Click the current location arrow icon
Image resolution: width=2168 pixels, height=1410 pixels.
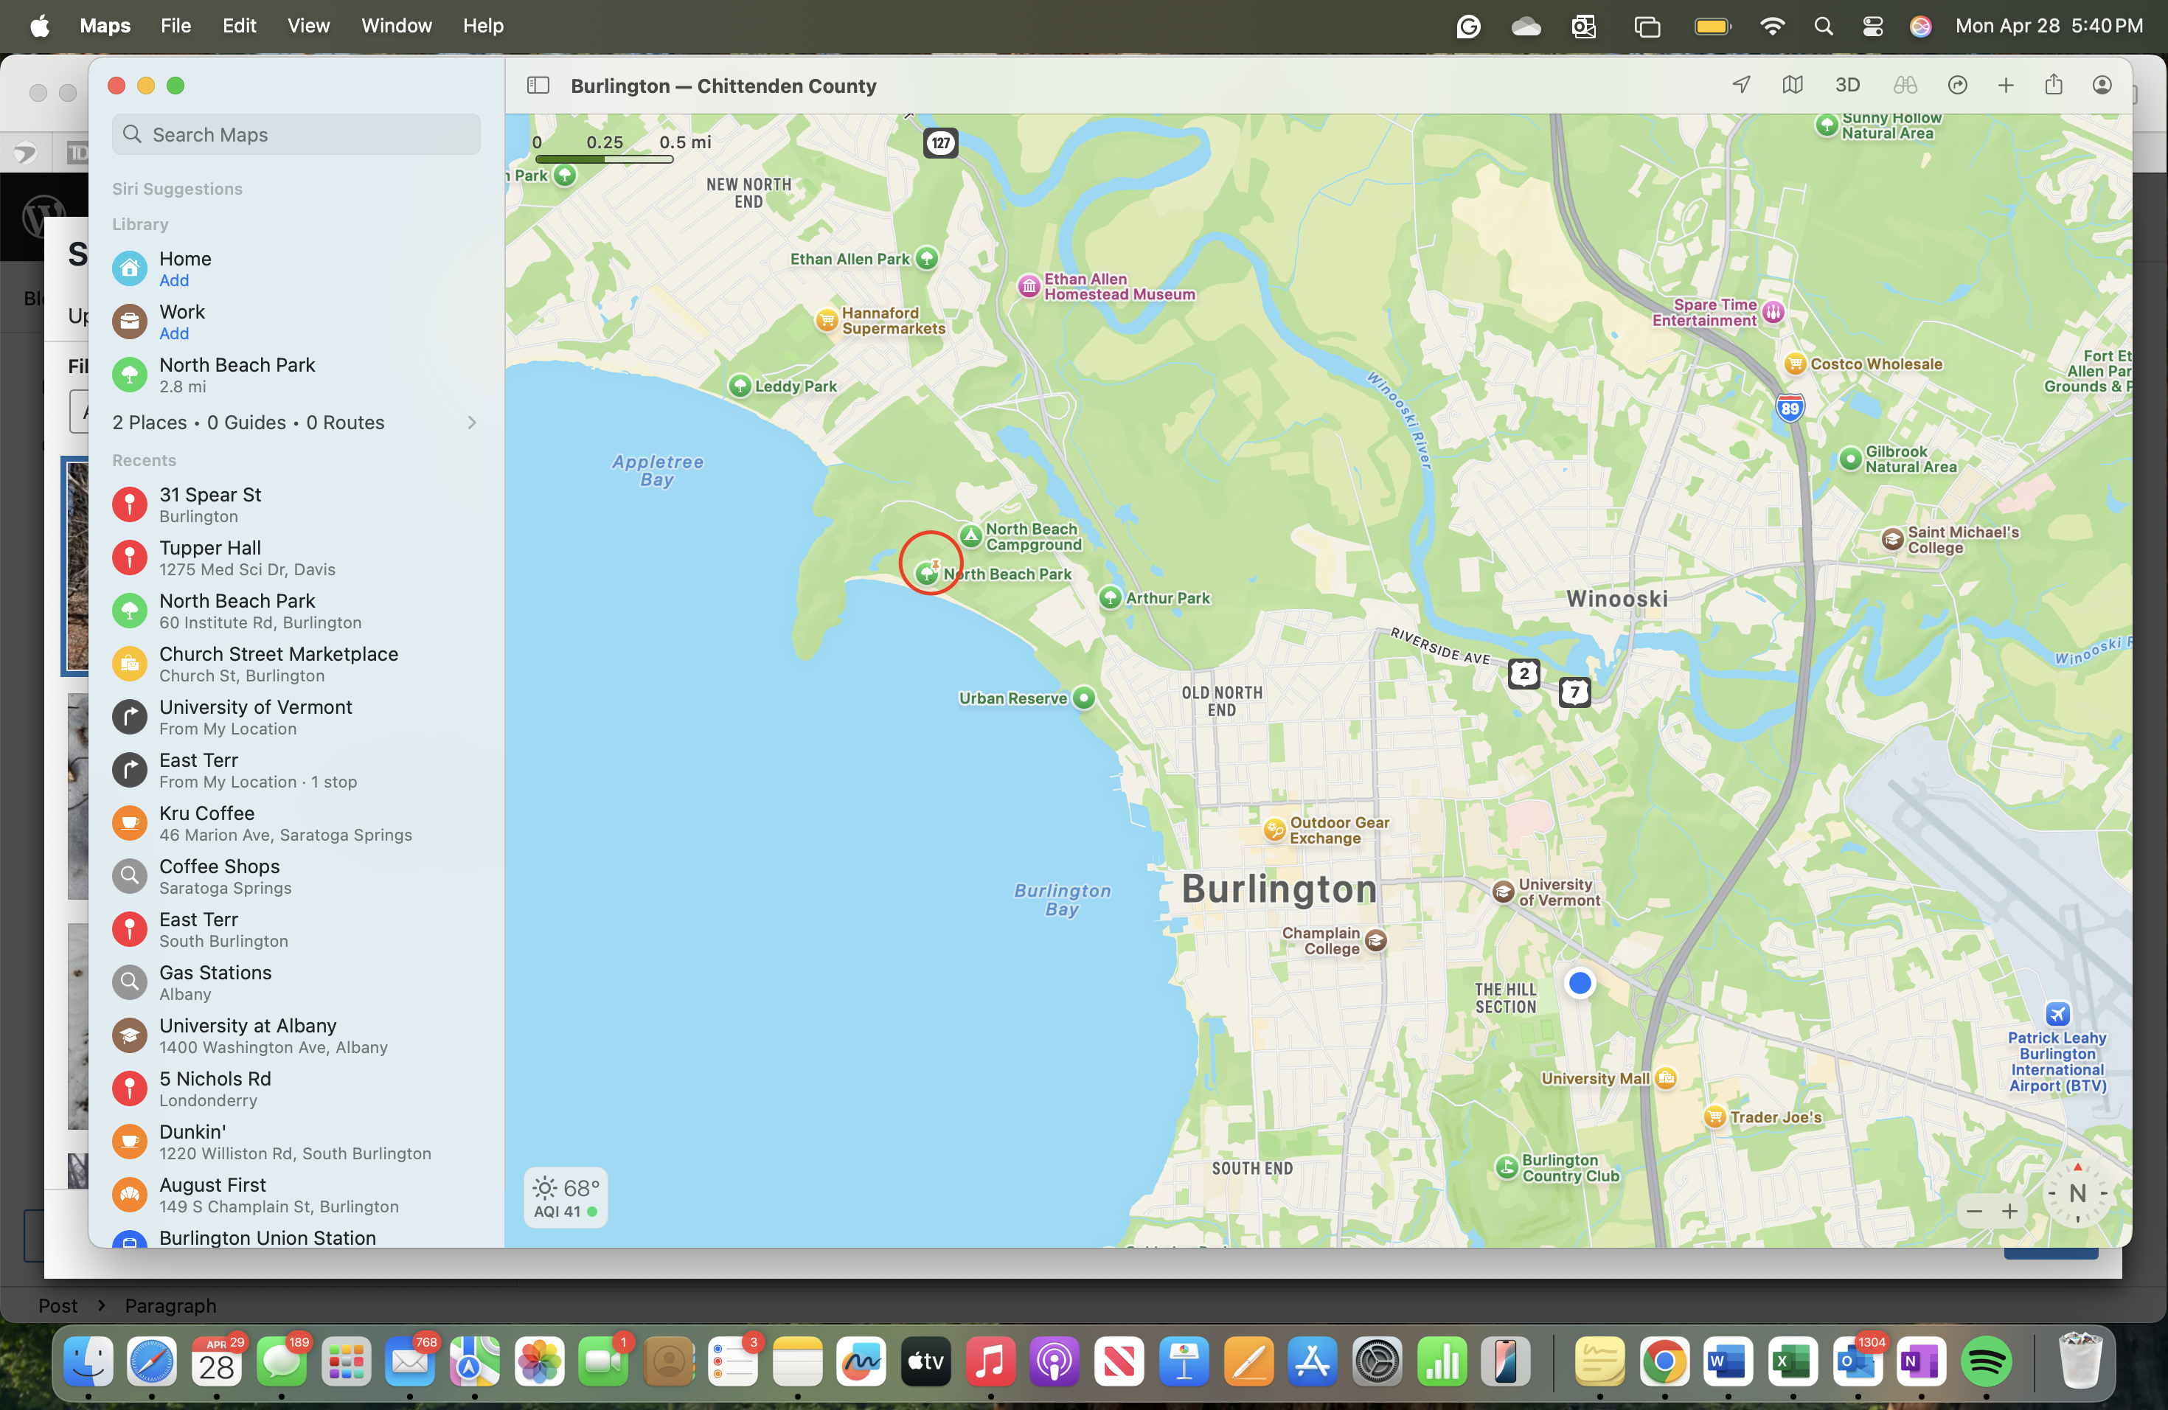pyautogui.click(x=1741, y=85)
